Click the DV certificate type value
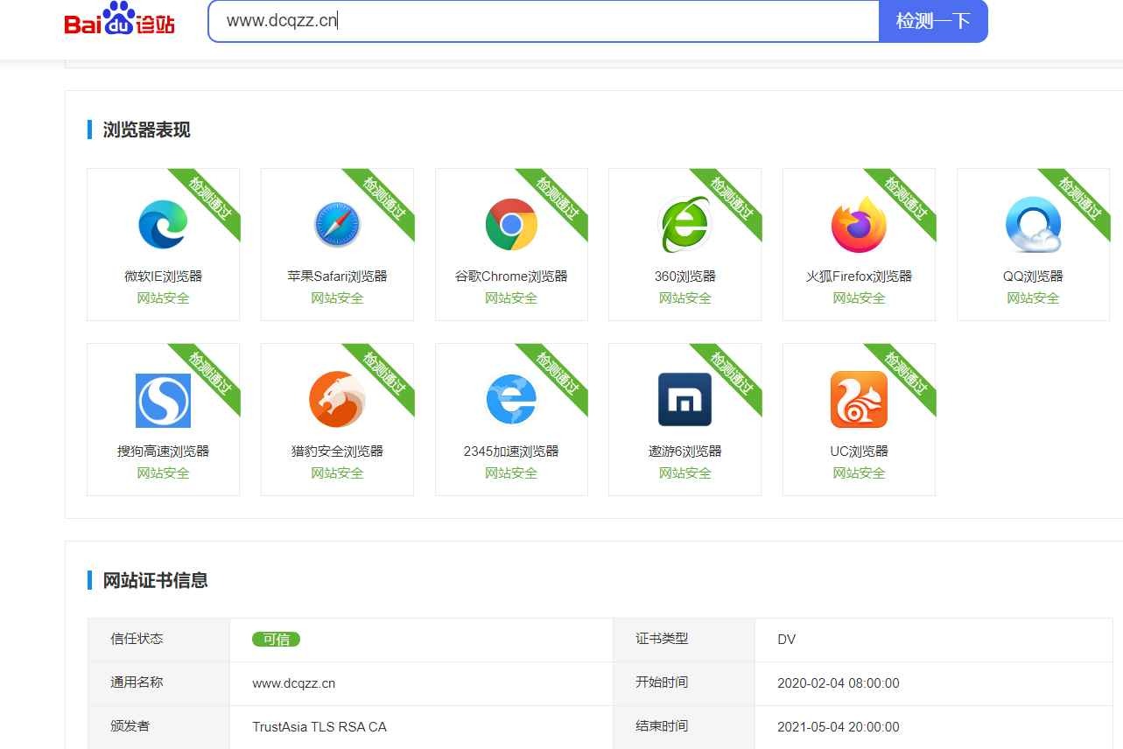This screenshot has height=749, width=1123. [786, 640]
